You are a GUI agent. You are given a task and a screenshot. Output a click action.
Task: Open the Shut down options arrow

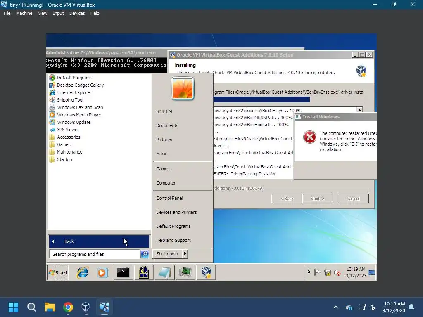(x=185, y=254)
